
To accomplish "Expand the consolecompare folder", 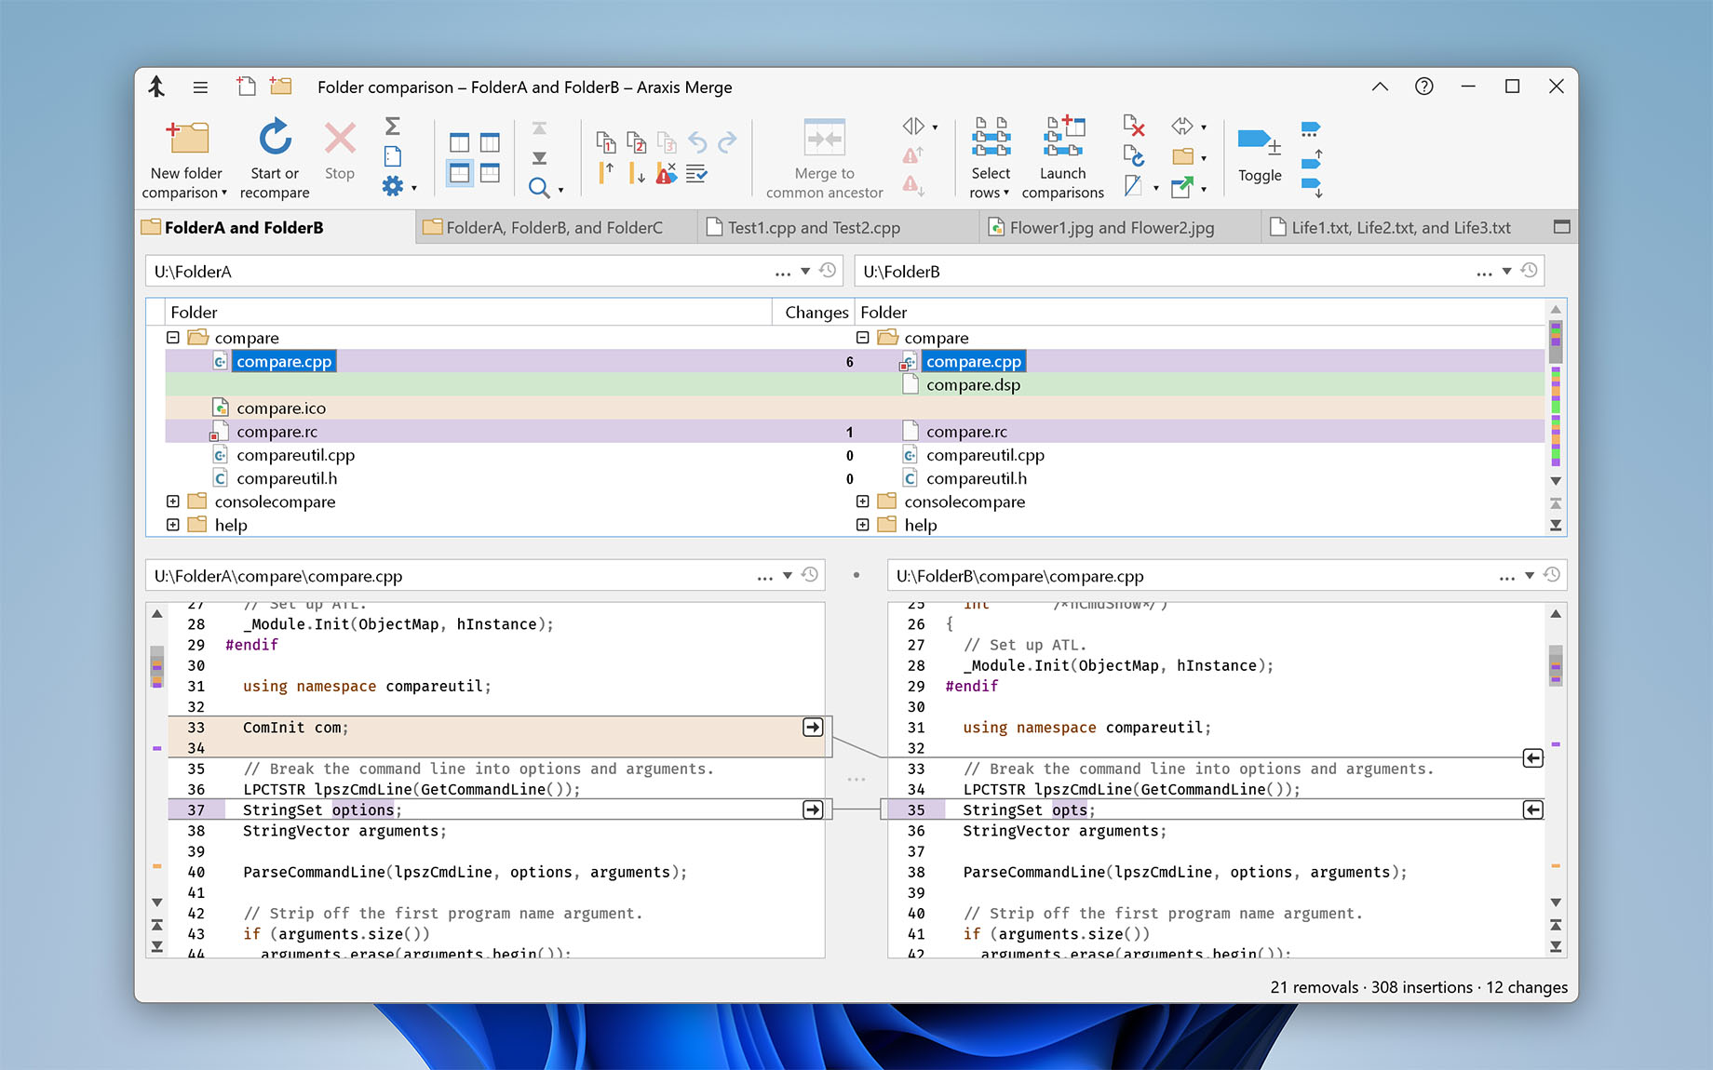I will tap(172, 501).
